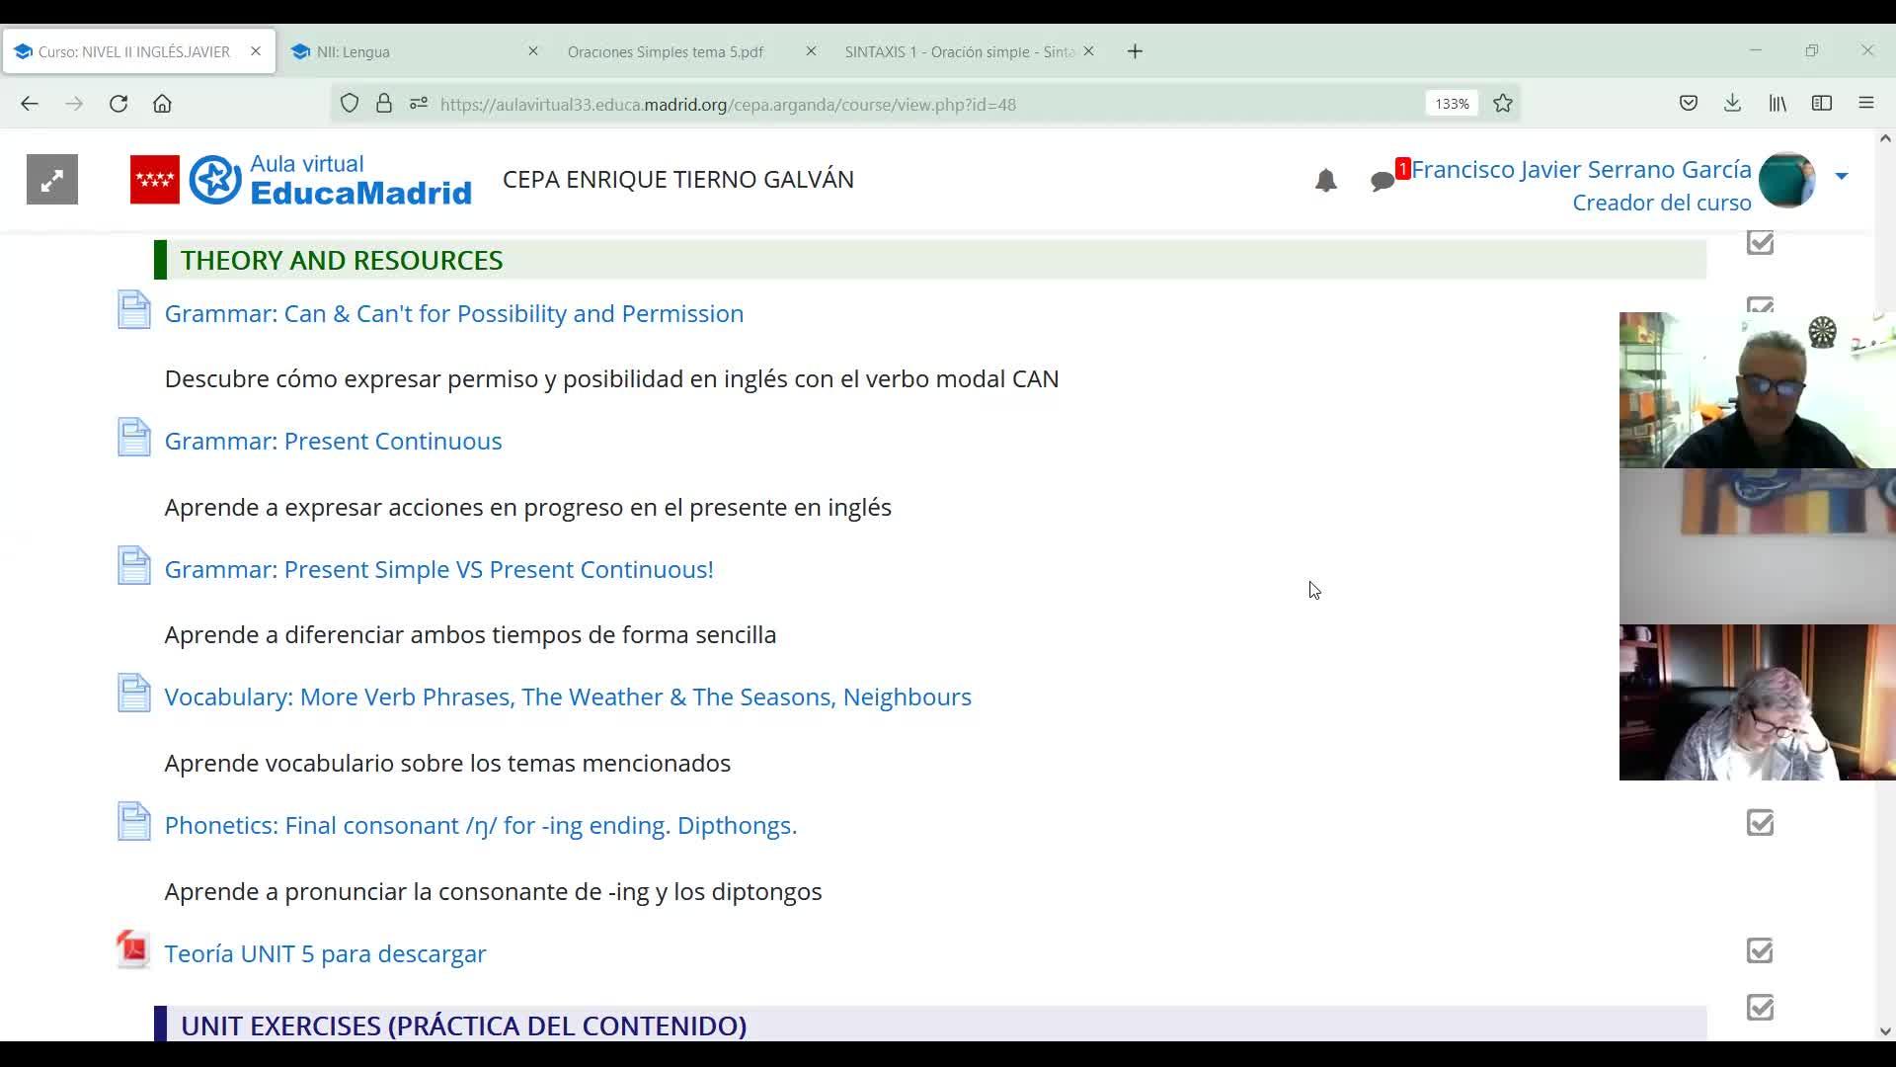Open the 133% zoom level indicator

[x=1452, y=104]
